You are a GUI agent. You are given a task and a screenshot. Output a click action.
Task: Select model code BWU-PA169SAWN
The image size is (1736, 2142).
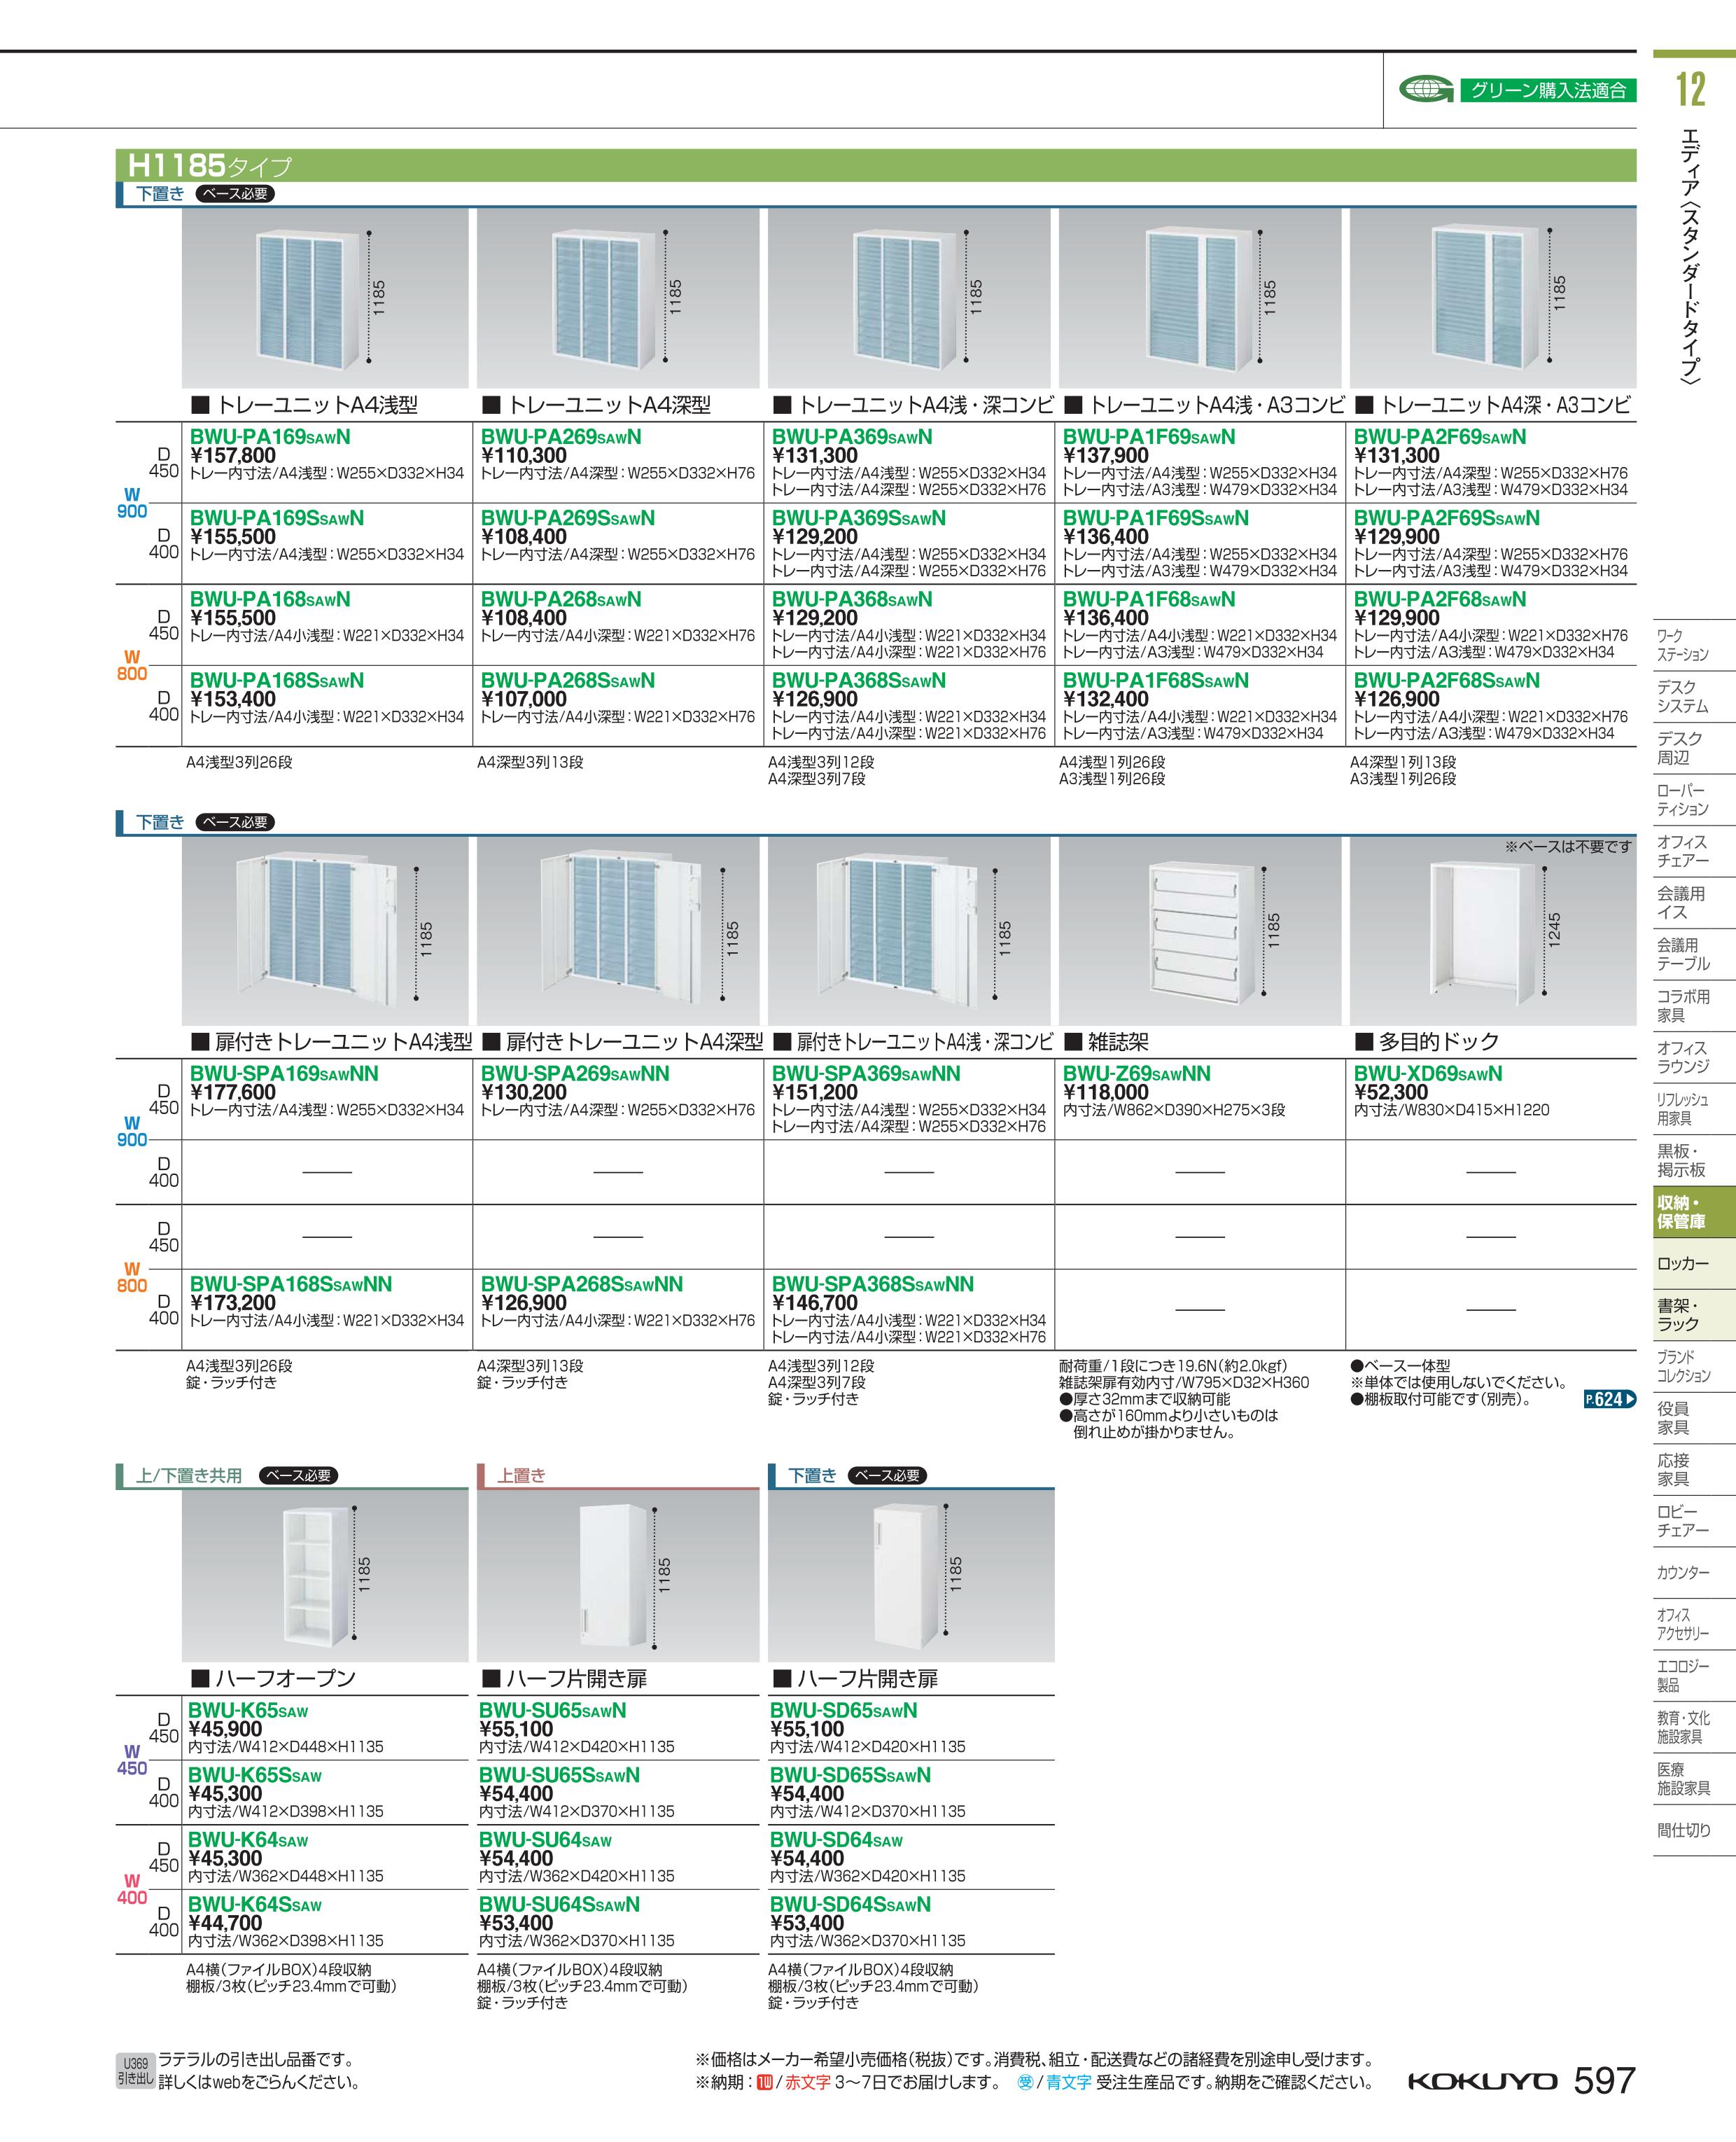click(x=270, y=437)
